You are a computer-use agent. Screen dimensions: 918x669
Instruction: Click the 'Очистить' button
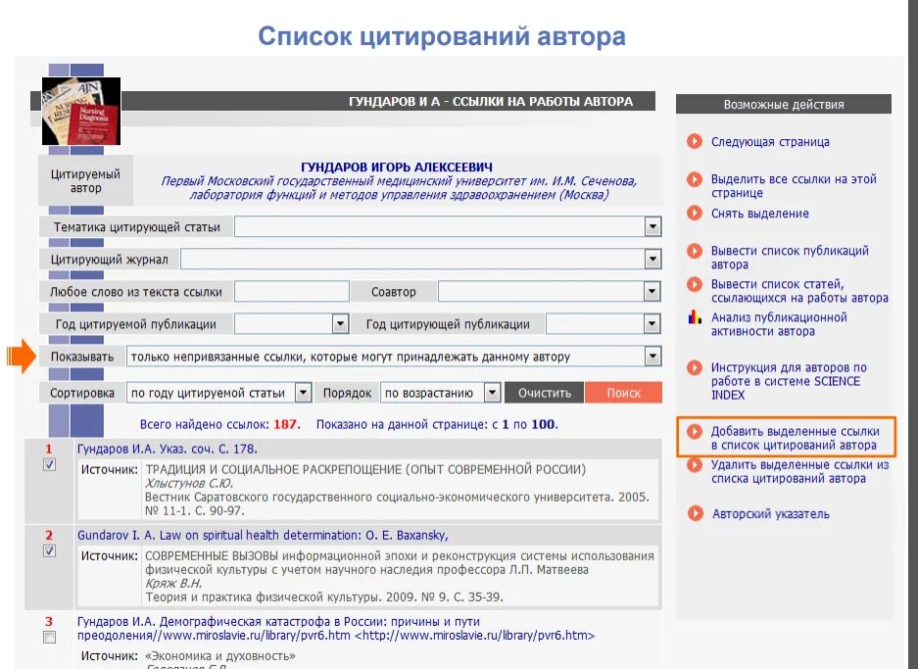545,393
